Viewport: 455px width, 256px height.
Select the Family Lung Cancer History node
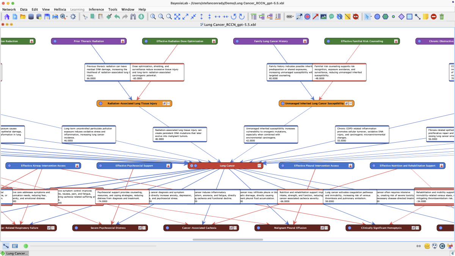[271, 41]
